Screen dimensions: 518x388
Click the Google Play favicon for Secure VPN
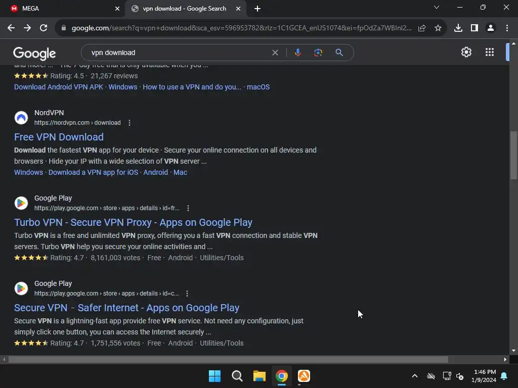pos(21,288)
